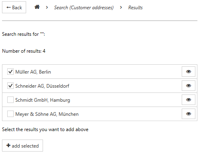Uncheck the Müller AG, Berlin checkbox
The height and width of the screenshot is (154, 199).
coord(10,72)
